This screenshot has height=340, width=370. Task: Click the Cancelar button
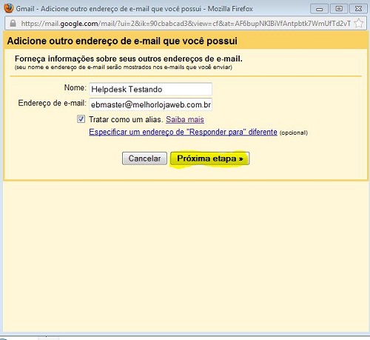(x=144, y=159)
